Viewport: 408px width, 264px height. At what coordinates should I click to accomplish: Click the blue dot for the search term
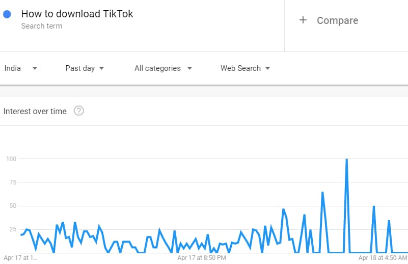point(7,14)
